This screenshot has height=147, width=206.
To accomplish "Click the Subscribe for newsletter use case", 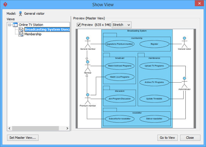I will coord(120,119).
